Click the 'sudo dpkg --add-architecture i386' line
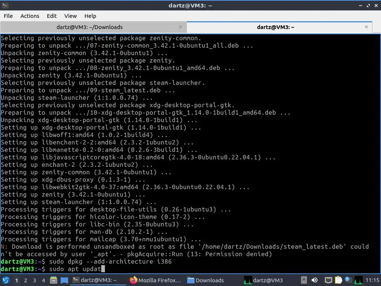 pos(110,261)
